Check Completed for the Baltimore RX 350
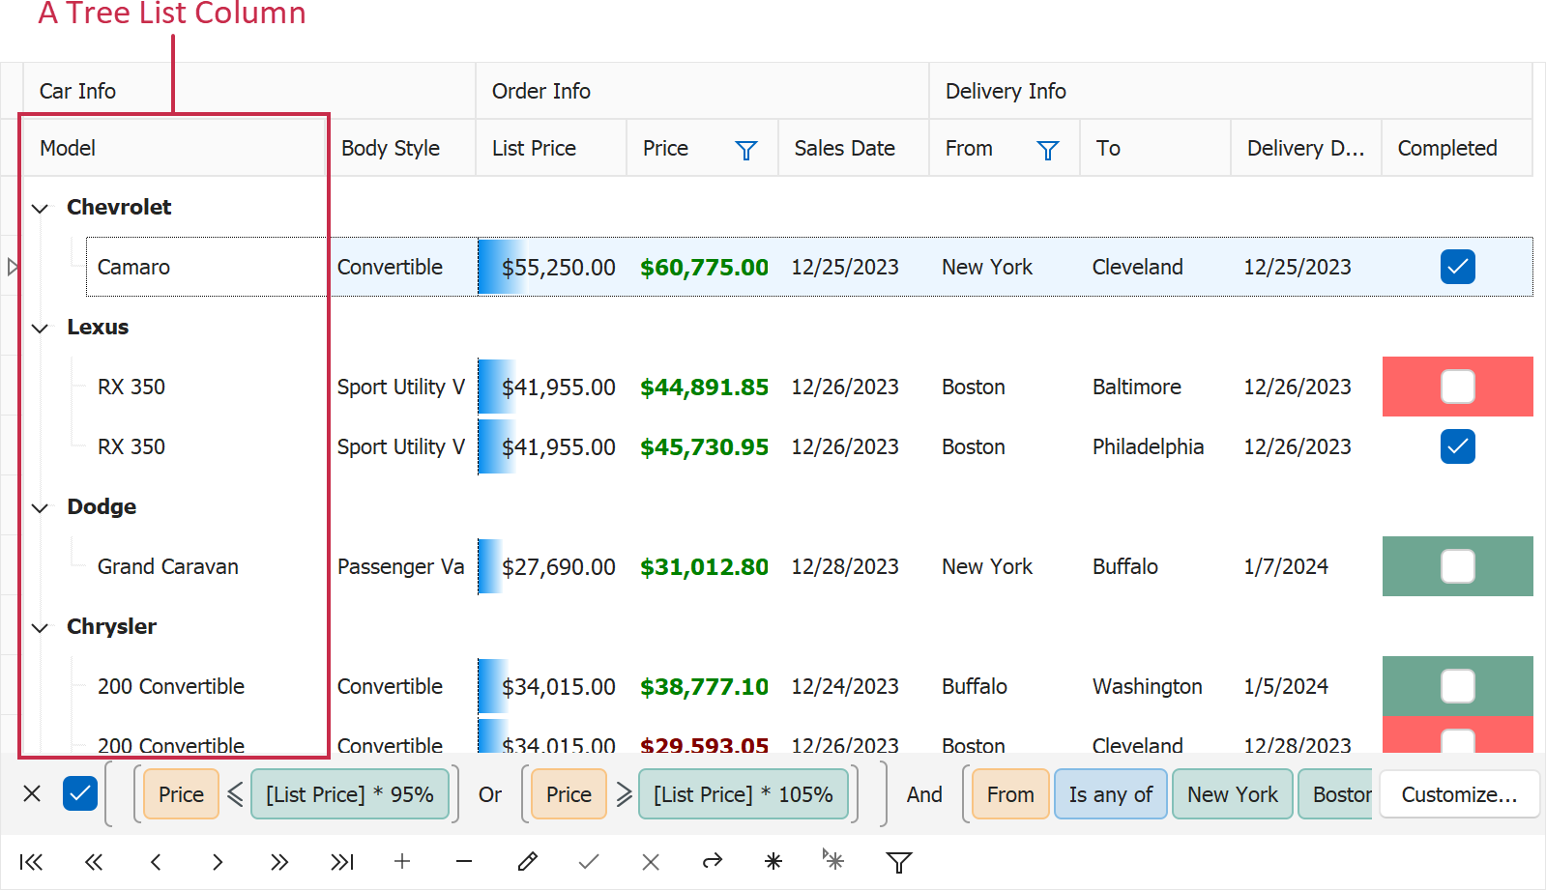This screenshot has height=890, width=1546. pyautogui.click(x=1457, y=387)
